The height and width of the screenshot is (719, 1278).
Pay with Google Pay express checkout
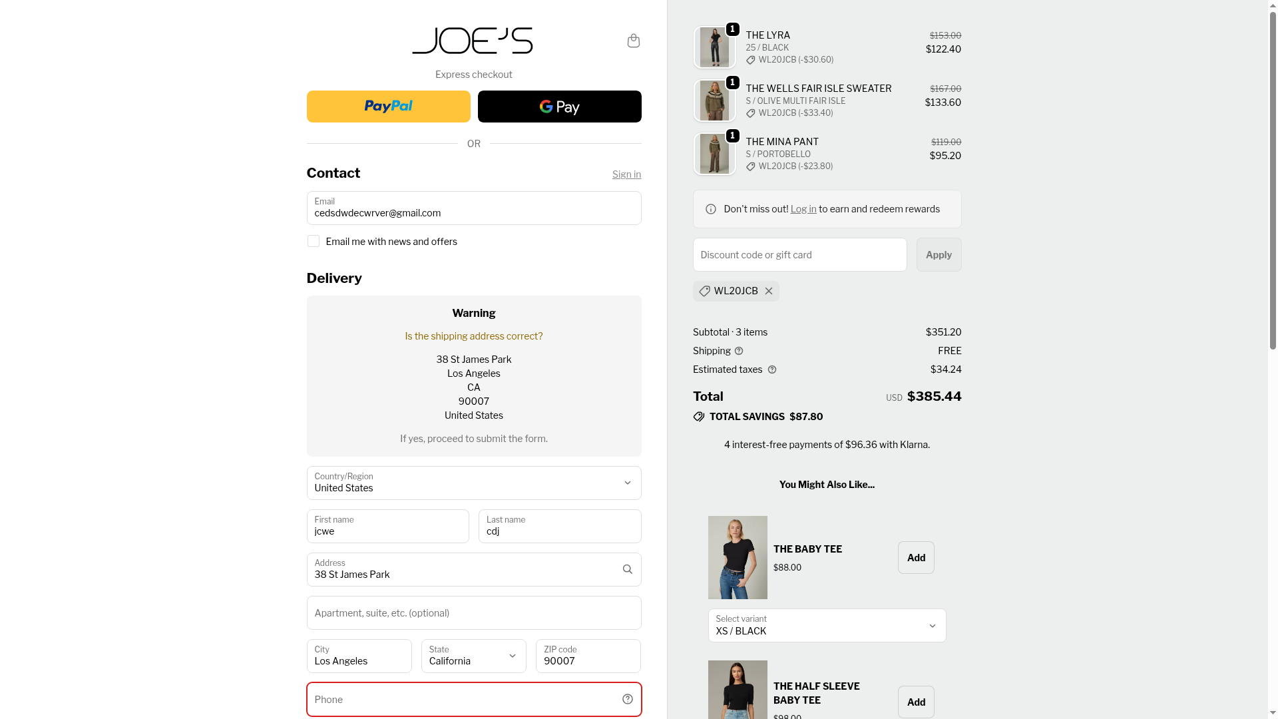click(x=560, y=107)
